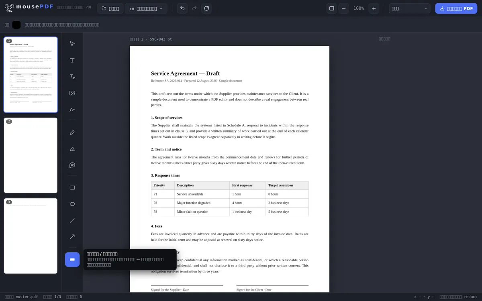
Task: Select the edit-text tool with pencil
Action: point(72,77)
